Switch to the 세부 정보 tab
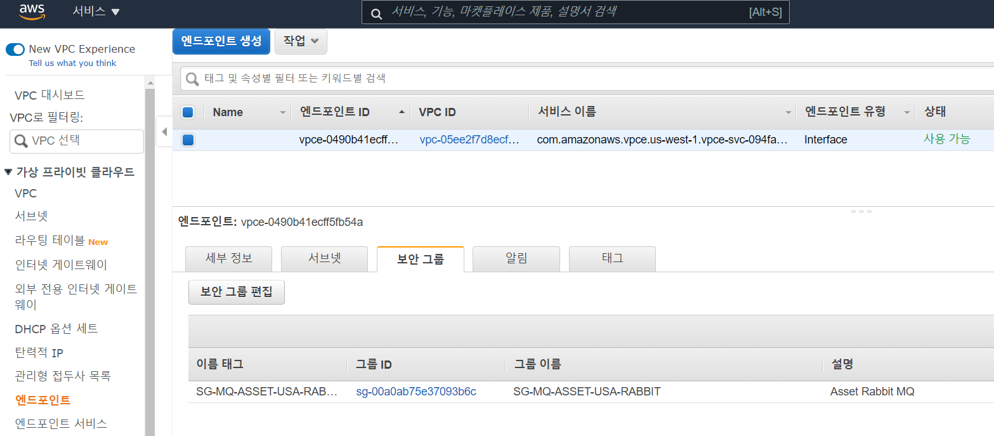Screen dimensions: 994x436 point(228,259)
